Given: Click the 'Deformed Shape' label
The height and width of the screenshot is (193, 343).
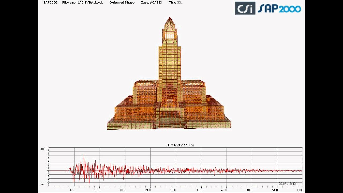Looking at the screenshot, I should [122, 3].
